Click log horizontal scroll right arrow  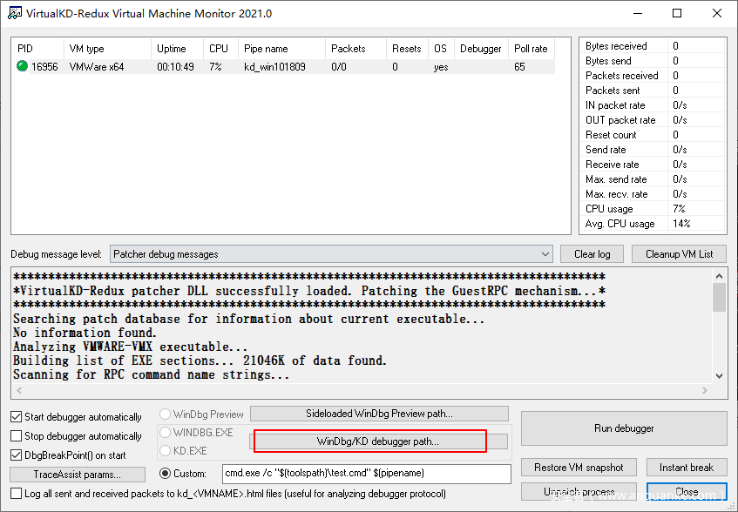tap(705, 391)
